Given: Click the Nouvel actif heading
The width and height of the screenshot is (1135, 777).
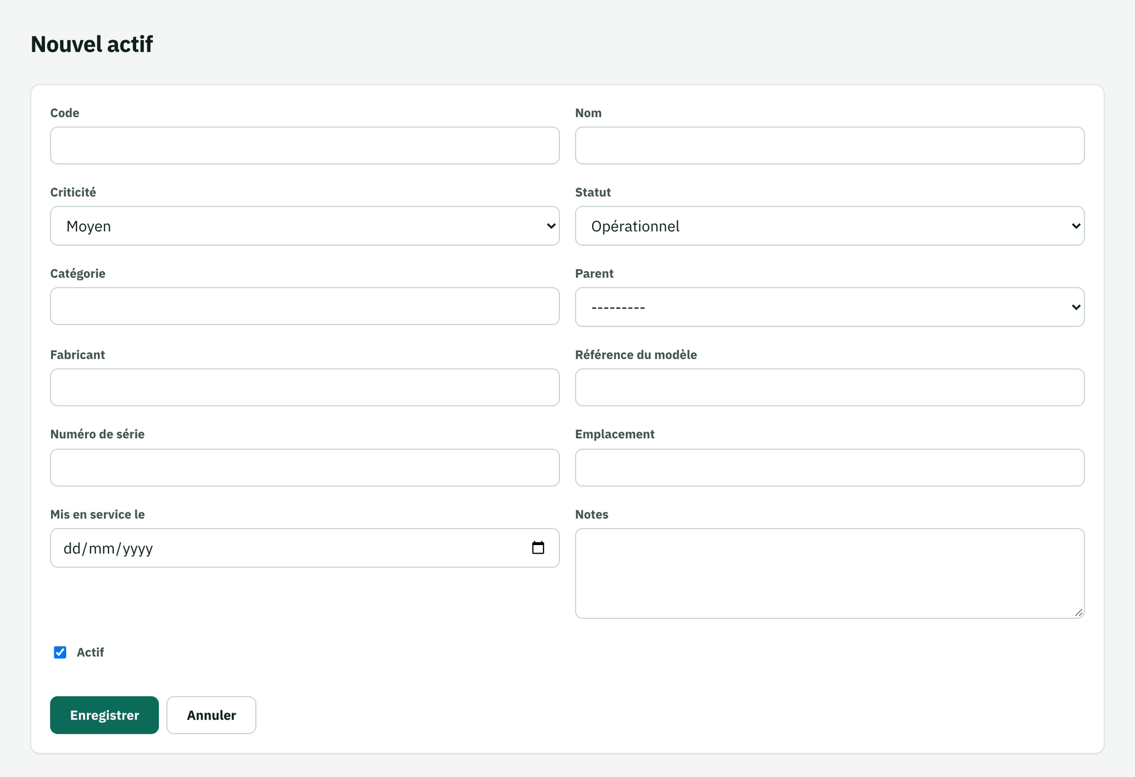Looking at the screenshot, I should 91,44.
